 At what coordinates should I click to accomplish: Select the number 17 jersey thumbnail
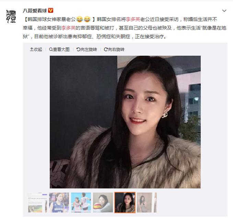point(81,203)
